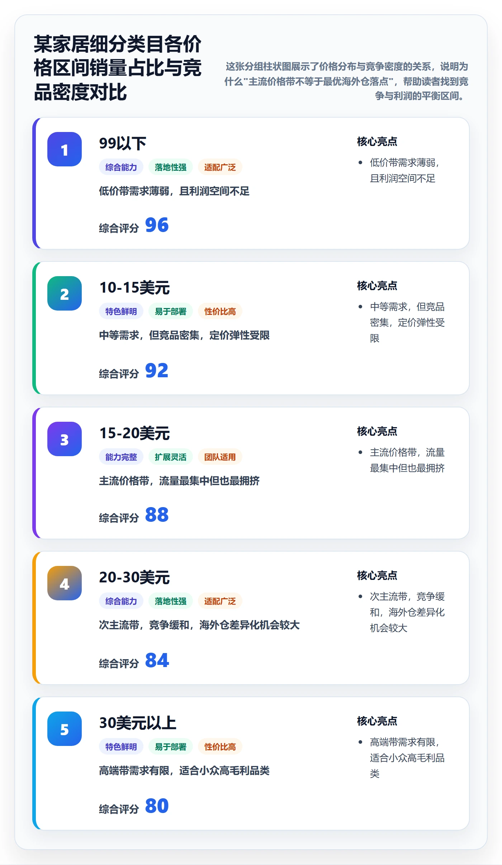This screenshot has width=502, height=865.
Task: Select the 30美元以上 card title
Action: point(138,723)
